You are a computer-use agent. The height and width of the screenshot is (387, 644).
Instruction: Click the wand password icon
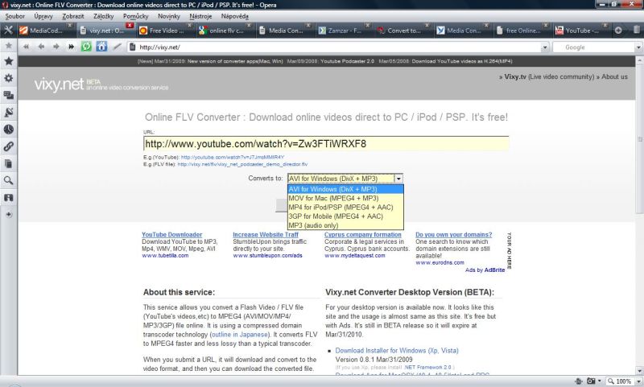117,47
